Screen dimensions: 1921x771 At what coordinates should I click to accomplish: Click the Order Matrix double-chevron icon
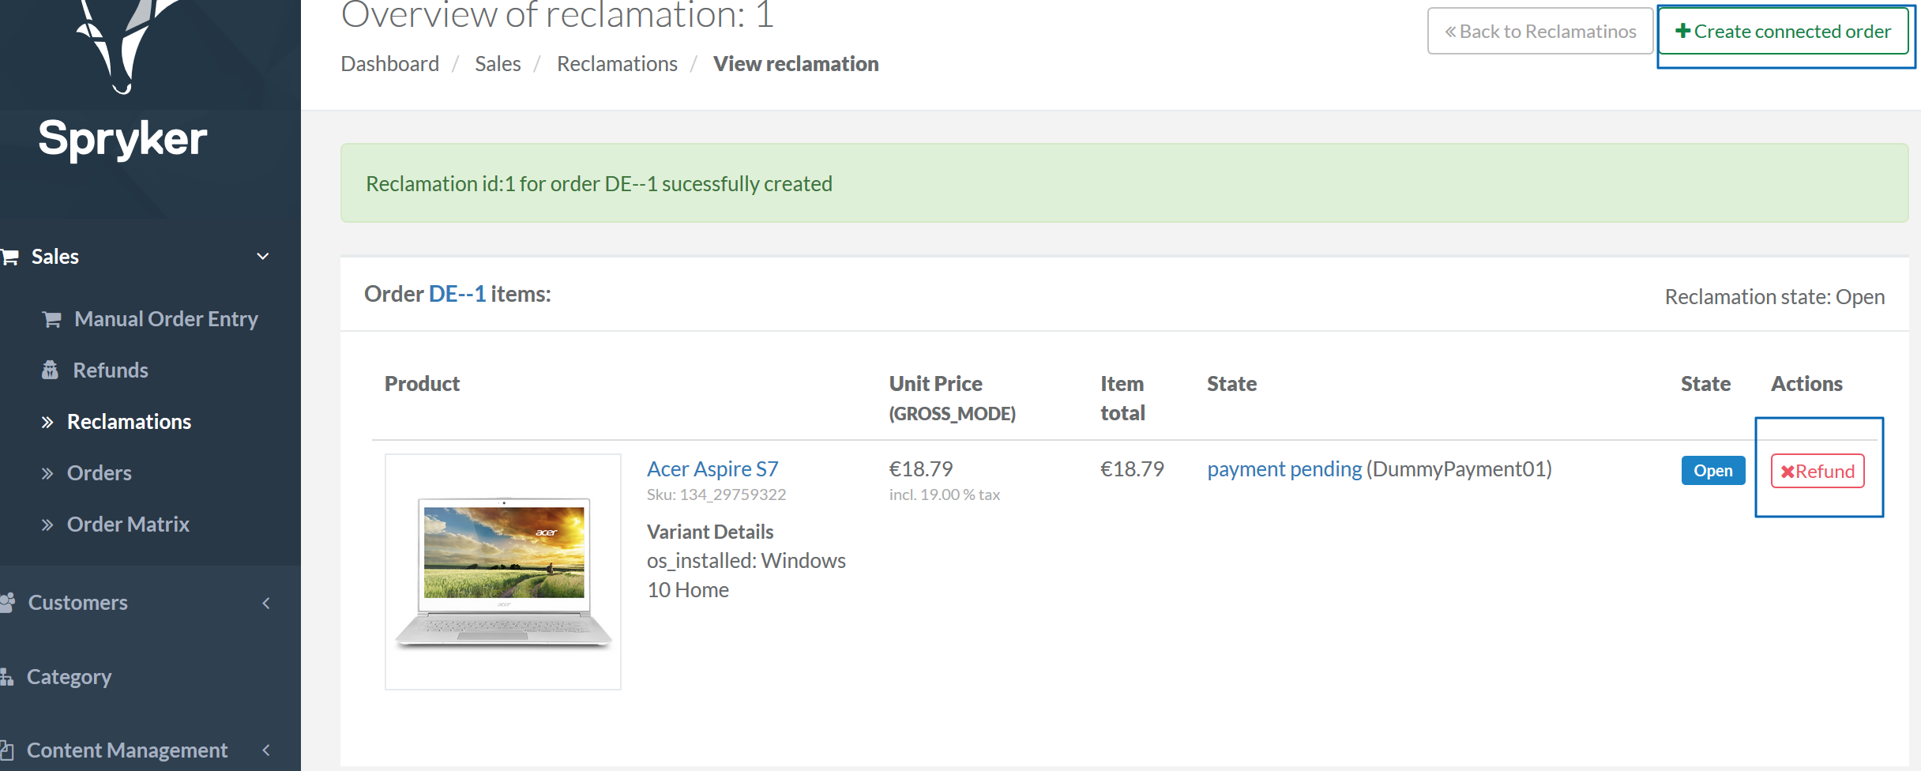tap(47, 525)
